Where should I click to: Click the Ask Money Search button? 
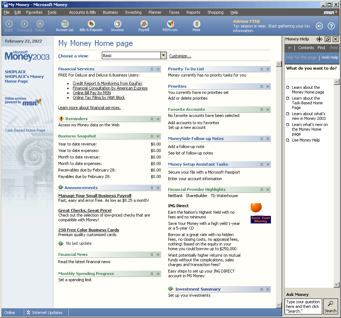point(330,306)
